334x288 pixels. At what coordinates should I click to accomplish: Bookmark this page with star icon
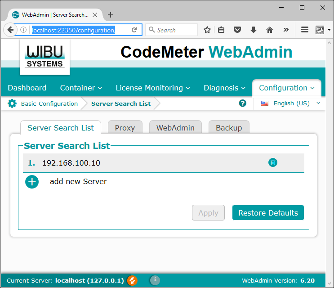click(x=207, y=30)
